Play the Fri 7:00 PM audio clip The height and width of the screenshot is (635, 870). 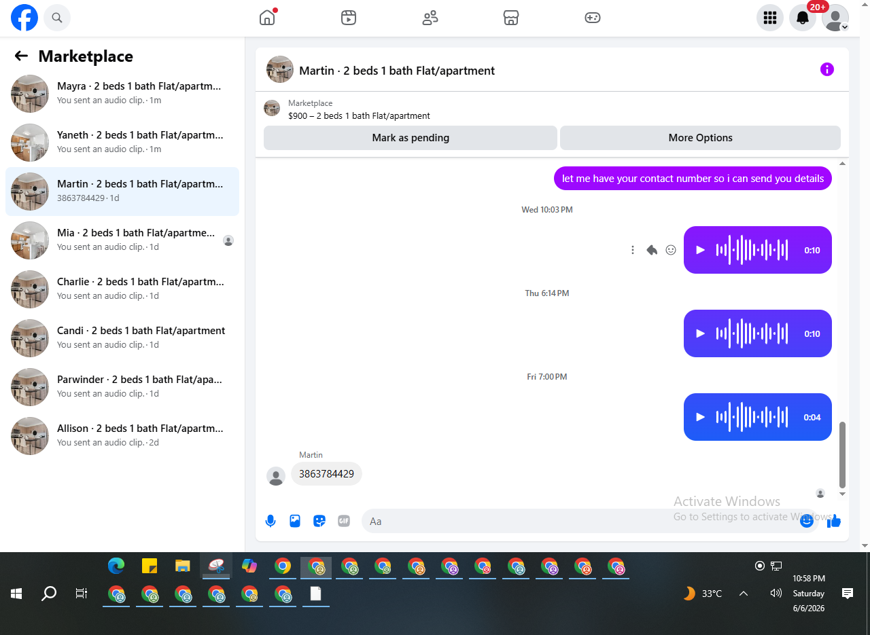(701, 417)
